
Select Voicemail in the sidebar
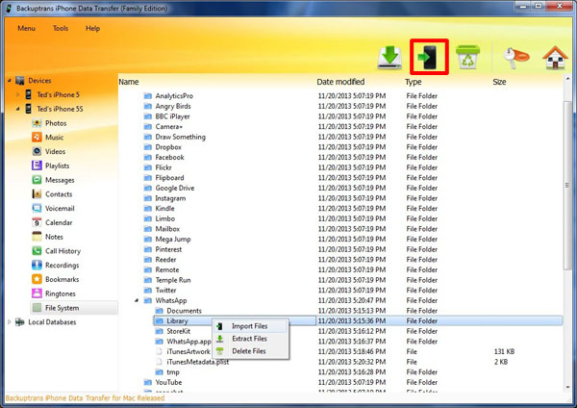[60, 209]
